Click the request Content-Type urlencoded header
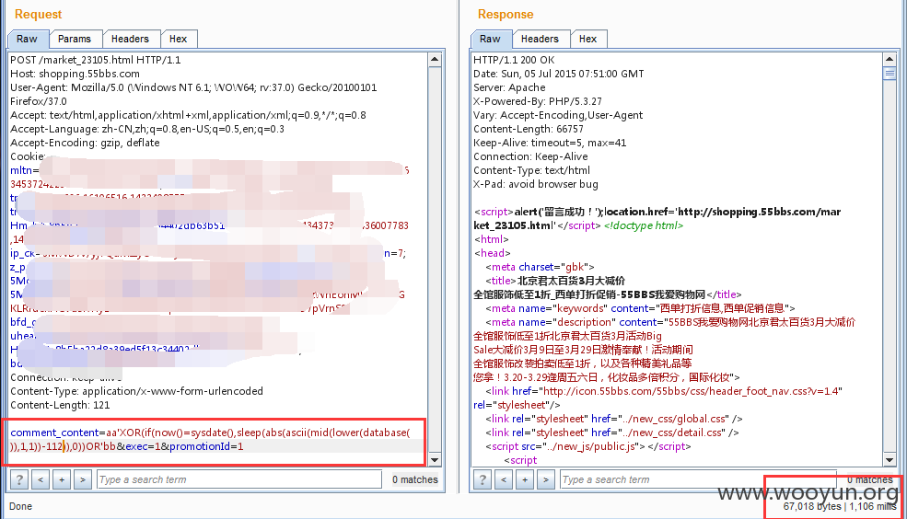The height and width of the screenshot is (519, 907). point(136,391)
